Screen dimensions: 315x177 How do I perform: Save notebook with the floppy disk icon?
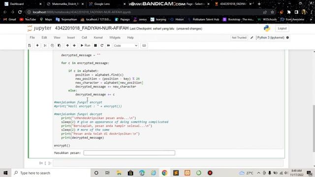(x=30, y=46)
